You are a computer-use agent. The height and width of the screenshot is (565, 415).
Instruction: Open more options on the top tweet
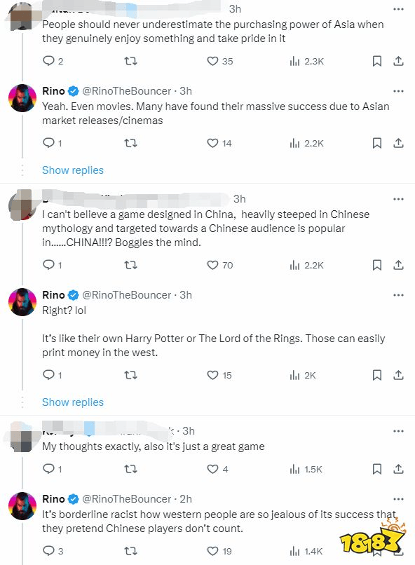coord(398,8)
